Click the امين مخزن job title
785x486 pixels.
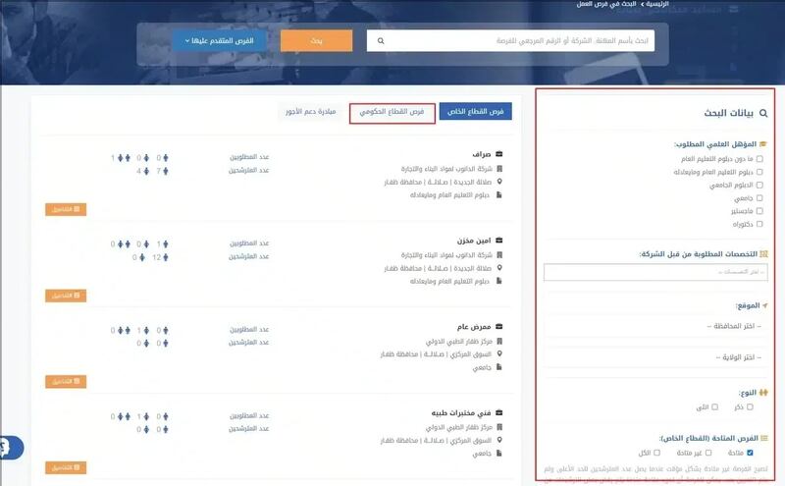[x=474, y=241]
